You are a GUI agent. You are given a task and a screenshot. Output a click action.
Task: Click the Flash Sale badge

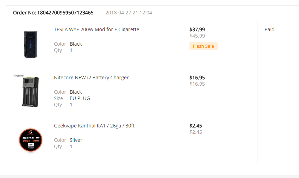pos(203,46)
